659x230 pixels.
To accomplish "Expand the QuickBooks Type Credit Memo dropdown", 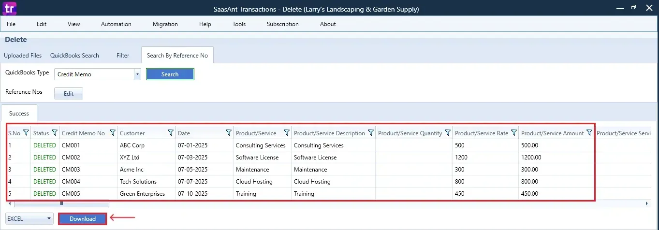I will click(137, 74).
